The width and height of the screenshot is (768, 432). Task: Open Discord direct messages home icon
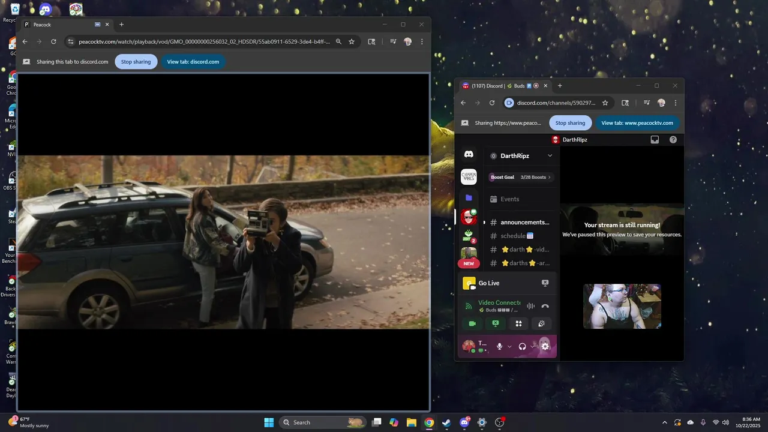pyautogui.click(x=469, y=155)
